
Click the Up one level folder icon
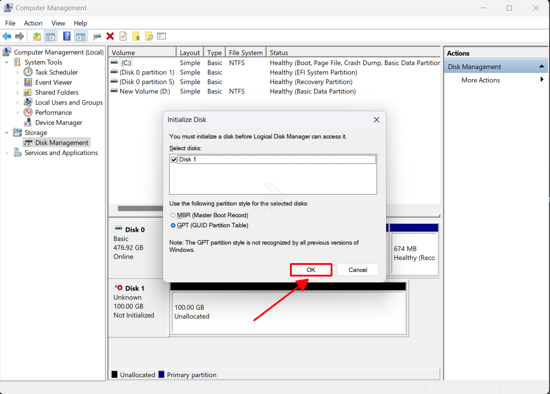point(37,37)
